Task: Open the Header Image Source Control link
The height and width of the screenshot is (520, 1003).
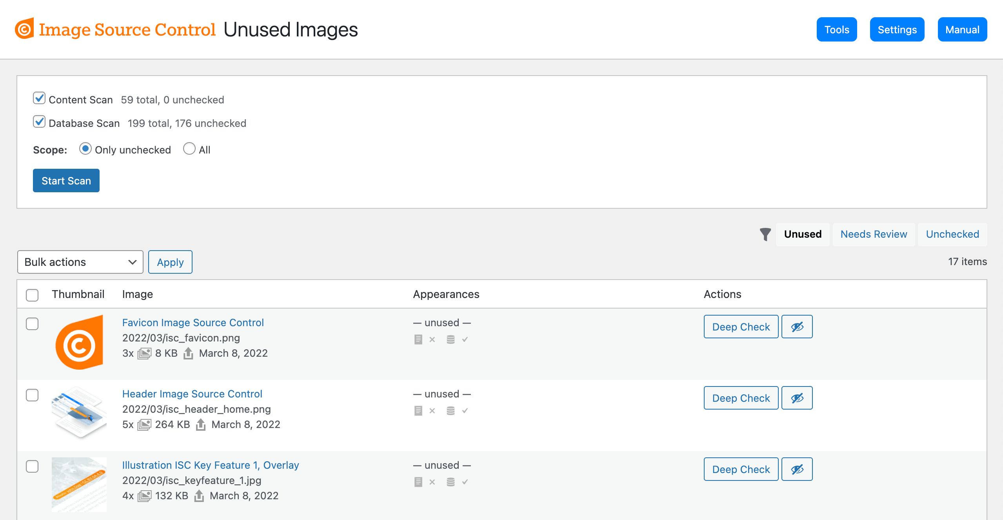Action: pos(192,394)
